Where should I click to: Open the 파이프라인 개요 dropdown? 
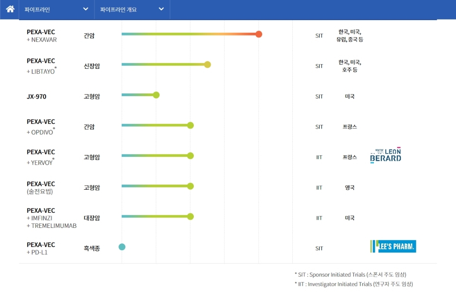point(132,9)
